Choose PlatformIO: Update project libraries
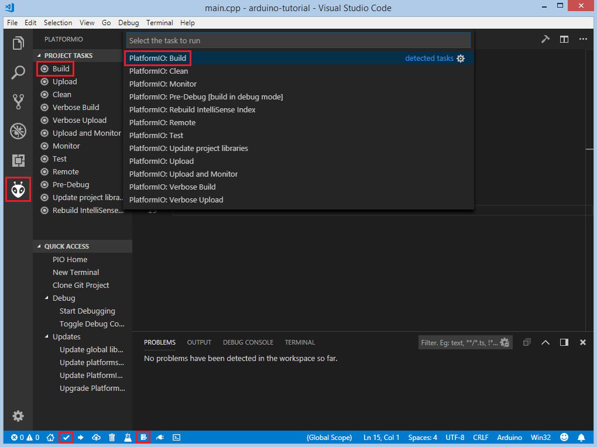This screenshot has height=447, width=597. click(299, 149)
